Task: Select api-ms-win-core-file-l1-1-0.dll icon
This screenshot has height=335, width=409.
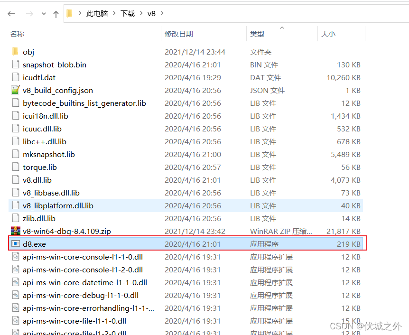Action: click(x=16, y=320)
